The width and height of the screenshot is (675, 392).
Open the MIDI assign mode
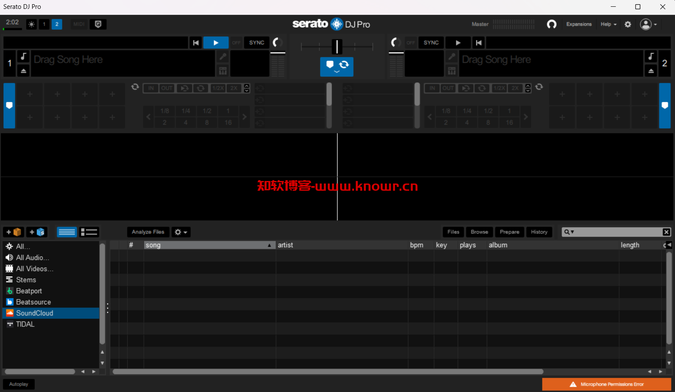[79, 24]
